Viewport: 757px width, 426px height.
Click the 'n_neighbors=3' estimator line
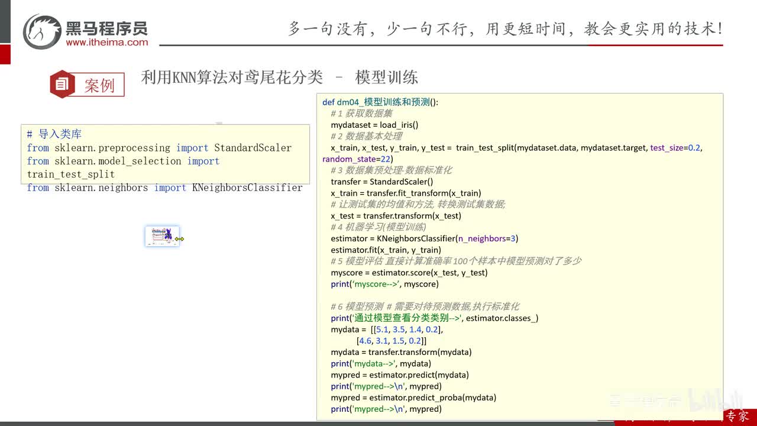[425, 238]
